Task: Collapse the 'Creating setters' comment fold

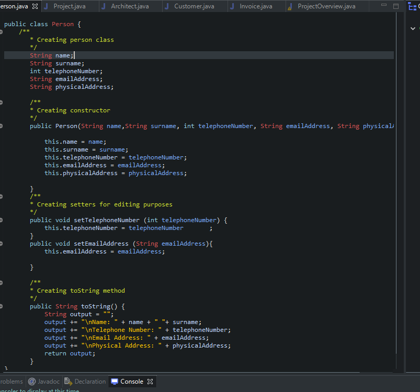Action: click(x=1, y=197)
